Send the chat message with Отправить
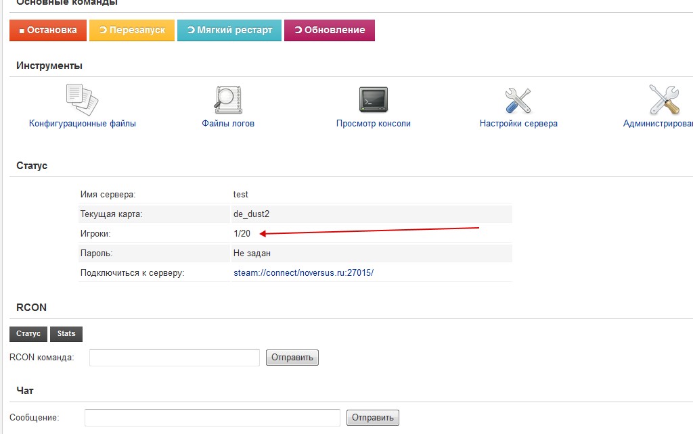Screen dimensions: 693x434 click(372, 418)
